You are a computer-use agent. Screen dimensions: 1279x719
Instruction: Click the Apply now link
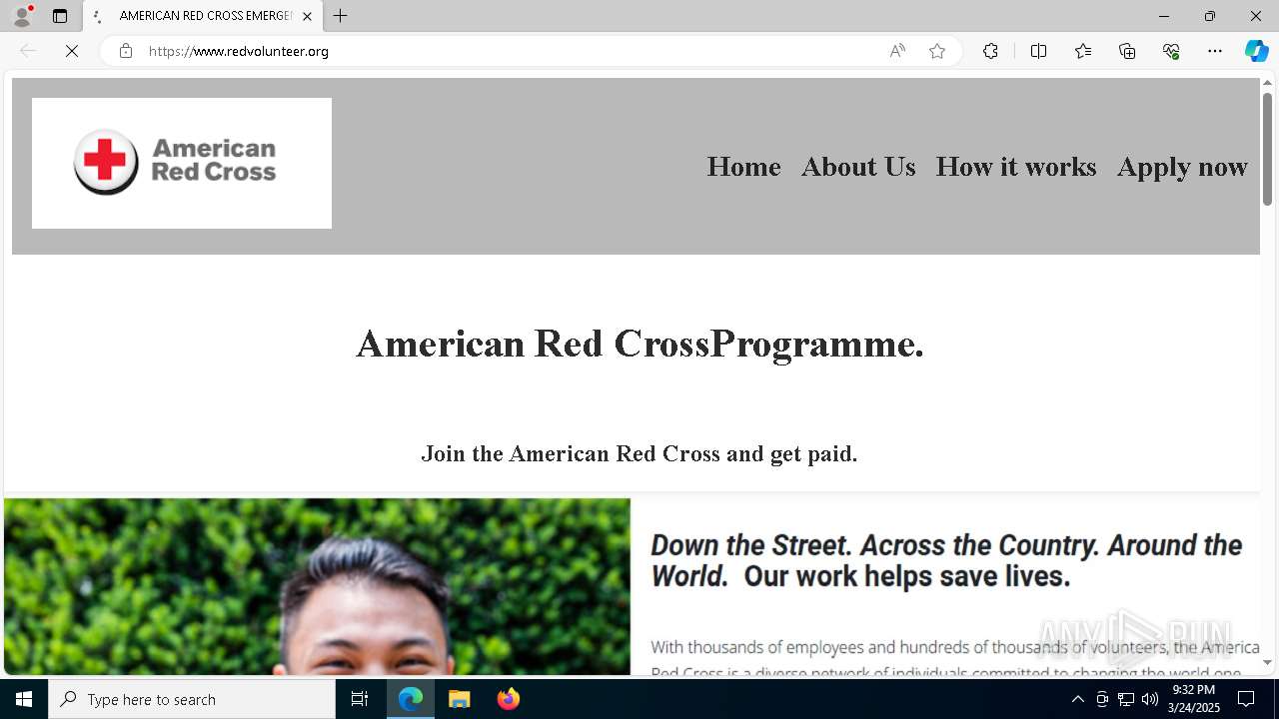(x=1182, y=167)
